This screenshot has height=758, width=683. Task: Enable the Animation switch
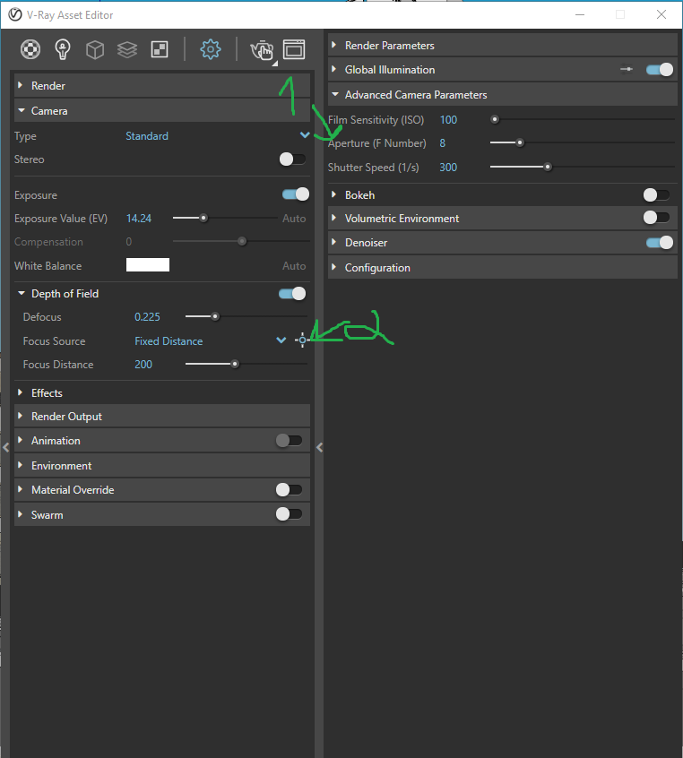289,441
